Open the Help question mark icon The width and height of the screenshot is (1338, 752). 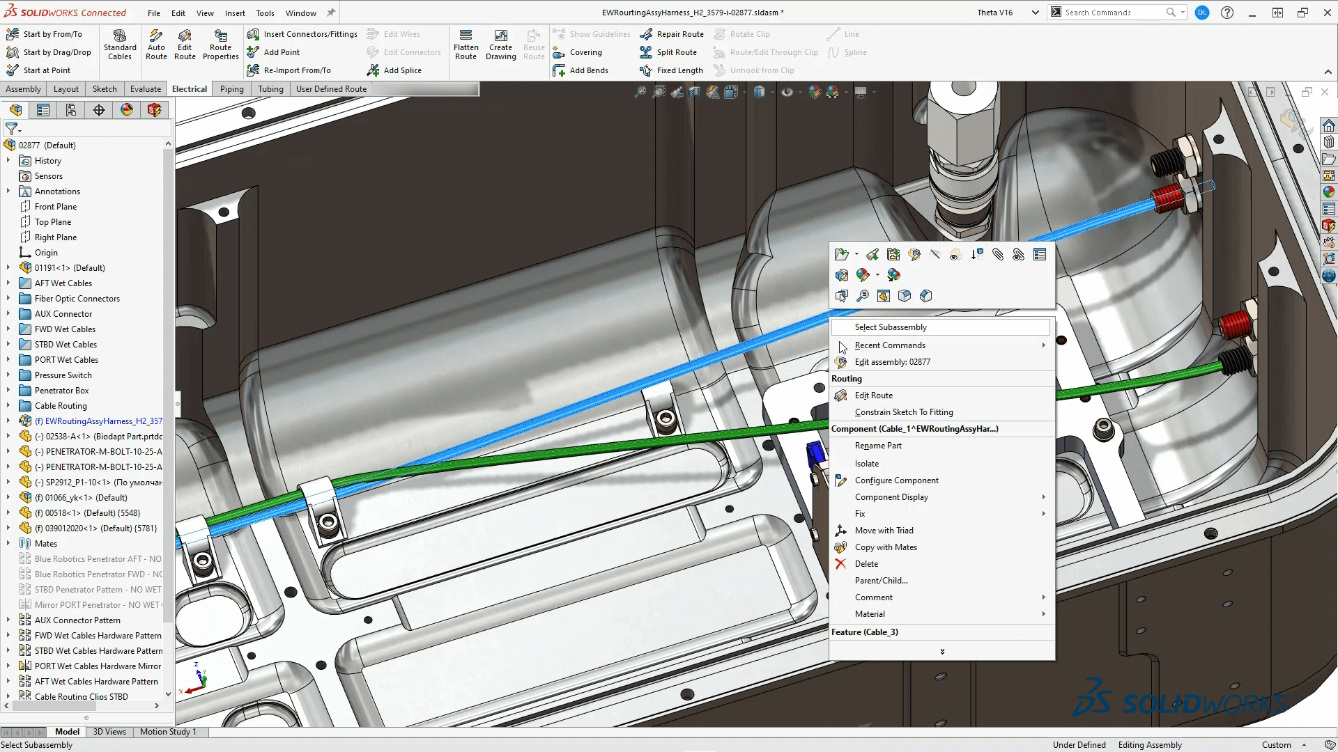[1227, 13]
